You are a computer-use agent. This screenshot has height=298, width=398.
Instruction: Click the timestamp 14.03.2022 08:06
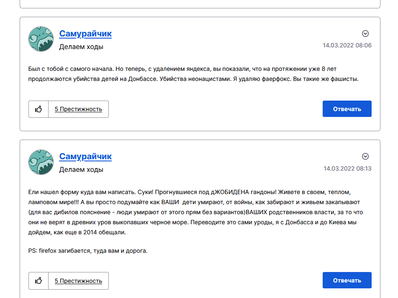point(347,45)
